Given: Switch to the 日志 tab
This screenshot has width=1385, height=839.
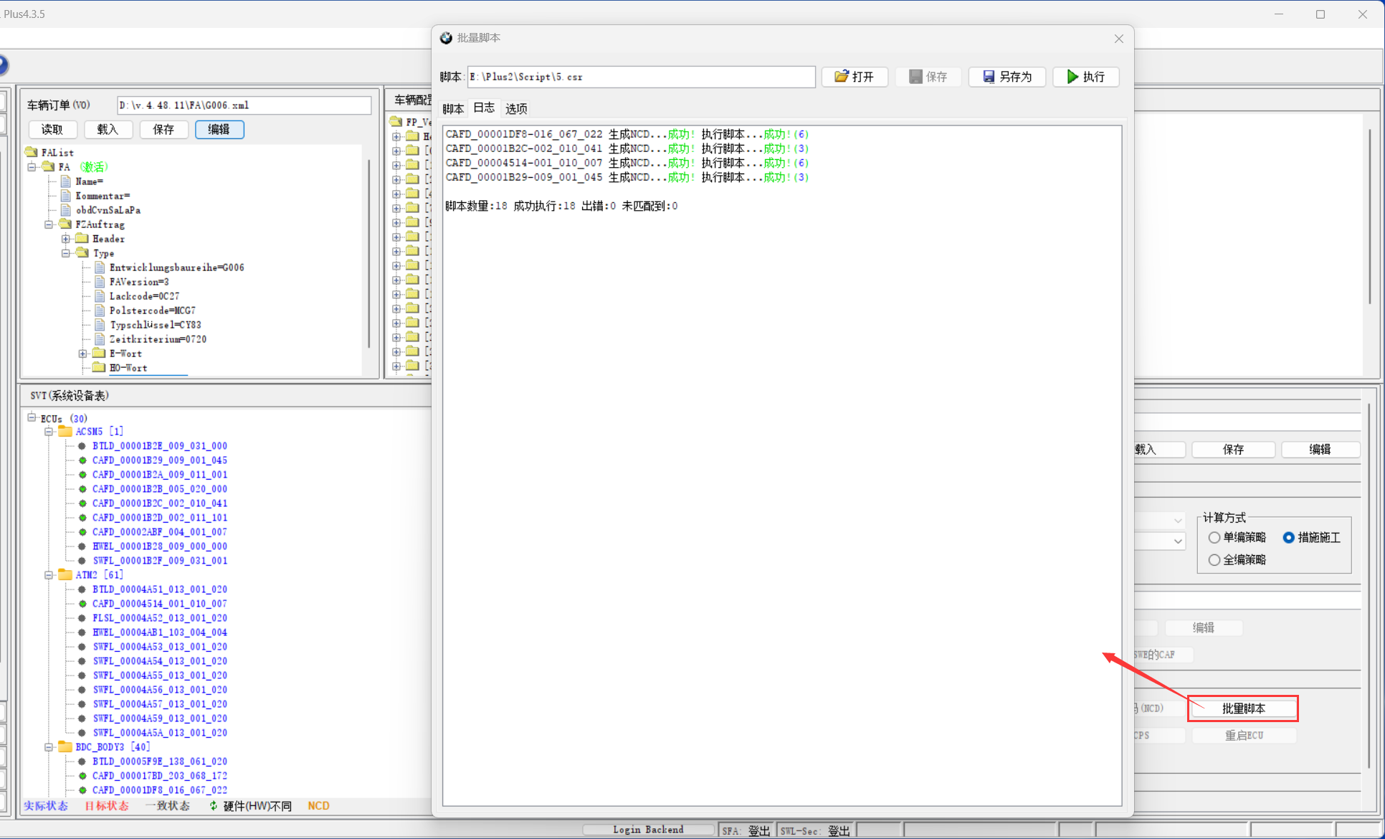Looking at the screenshot, I should (x=484, y=108).
